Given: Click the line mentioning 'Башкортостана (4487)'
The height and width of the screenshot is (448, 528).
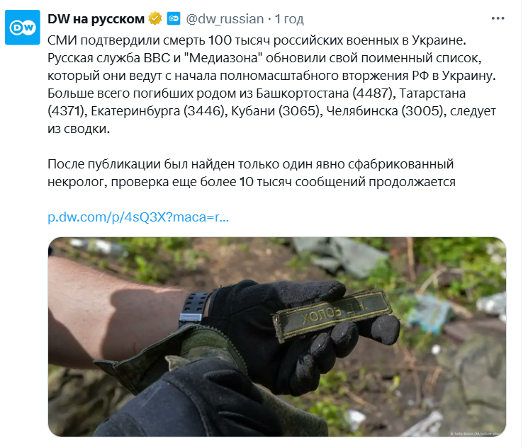Looking at the screenshot, I should (x=257, y=93).
